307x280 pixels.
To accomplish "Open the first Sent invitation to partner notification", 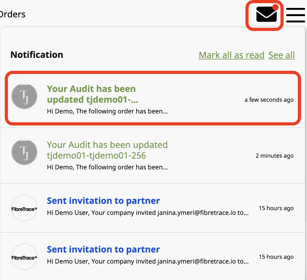I will (x=103, y=201).
